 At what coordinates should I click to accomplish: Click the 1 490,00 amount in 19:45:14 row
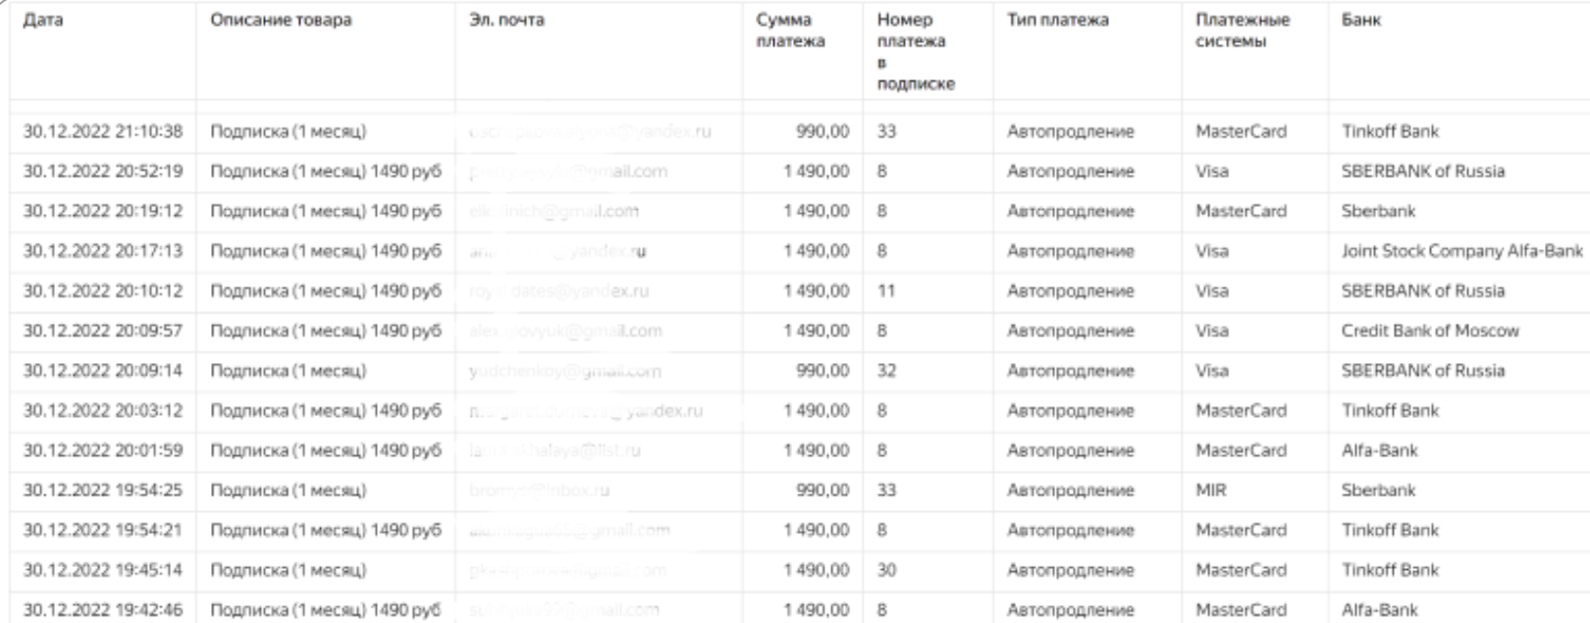coord(817,570)
